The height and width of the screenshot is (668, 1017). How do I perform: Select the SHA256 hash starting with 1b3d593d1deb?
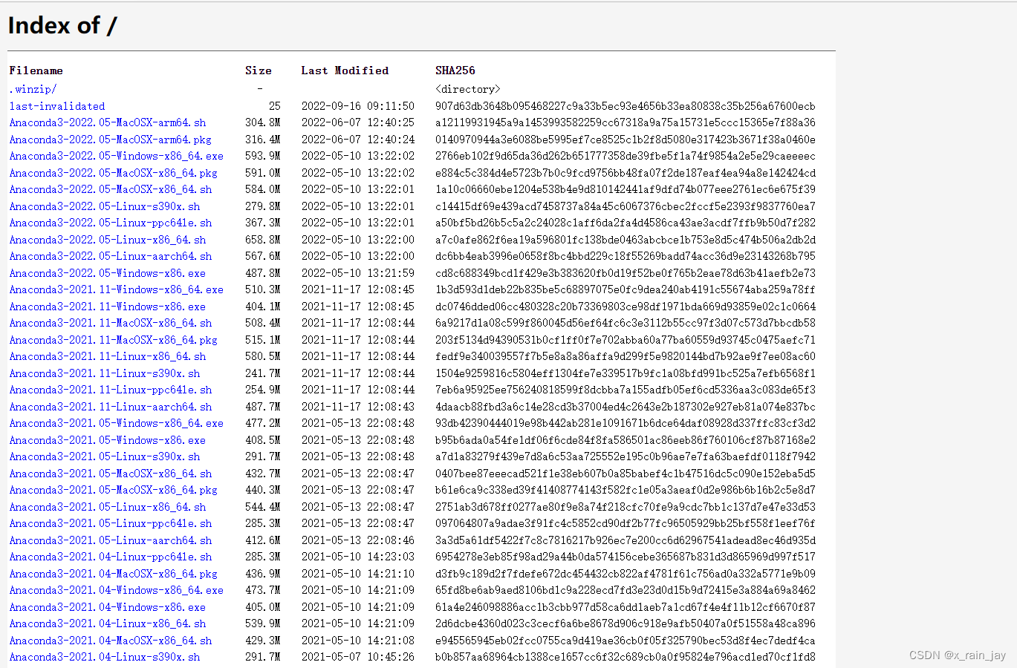tap(626, 289)
